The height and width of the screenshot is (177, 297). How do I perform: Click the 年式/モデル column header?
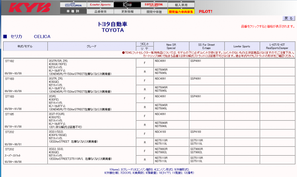(25, 46)
